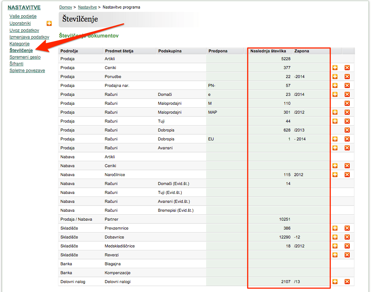
Task: Add numbering for Nabava Ceniki row
Action: click(x=335, y=166)
